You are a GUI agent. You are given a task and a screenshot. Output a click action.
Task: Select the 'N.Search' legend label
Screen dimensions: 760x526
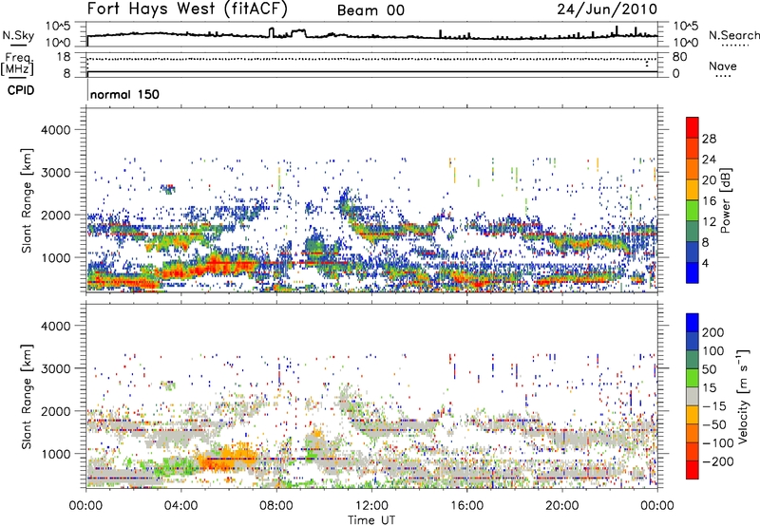[x=734, y=35]
